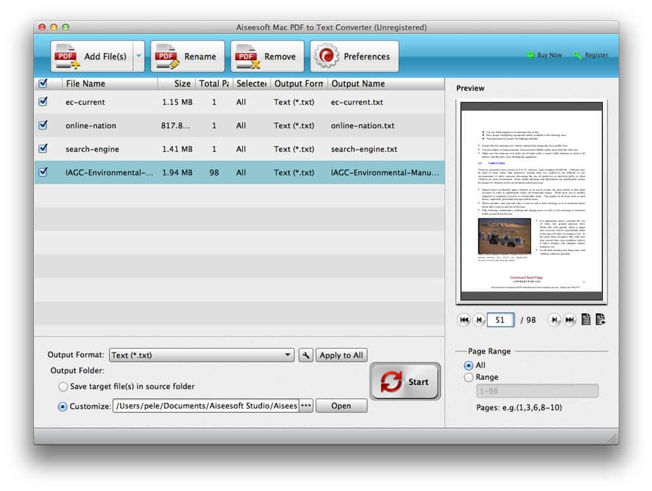Viewport: 652px width, 491px height.
Task: Click the Rename PDF button
Action: pos(187,56)
